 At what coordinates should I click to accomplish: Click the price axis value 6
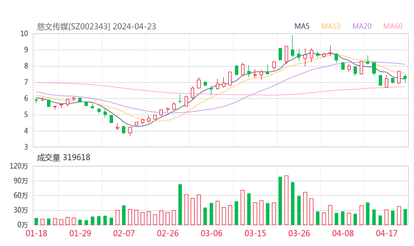point(26,98)
